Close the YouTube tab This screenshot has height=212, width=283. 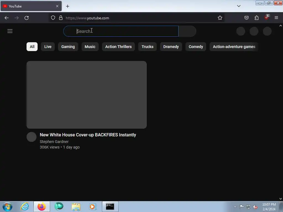pyautogui.click(x=57, y=6)
